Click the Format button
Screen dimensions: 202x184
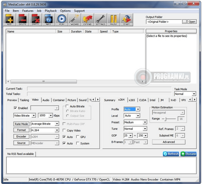[21, 130]
